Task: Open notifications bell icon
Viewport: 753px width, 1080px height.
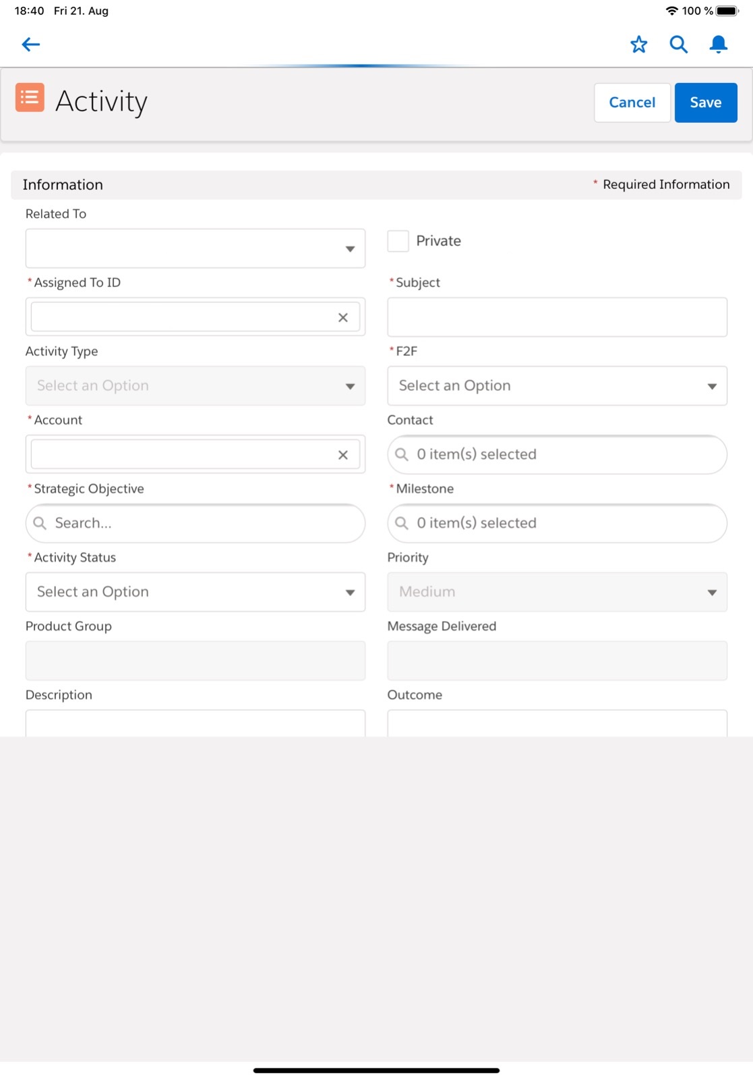Action: [x=719, y=45]
